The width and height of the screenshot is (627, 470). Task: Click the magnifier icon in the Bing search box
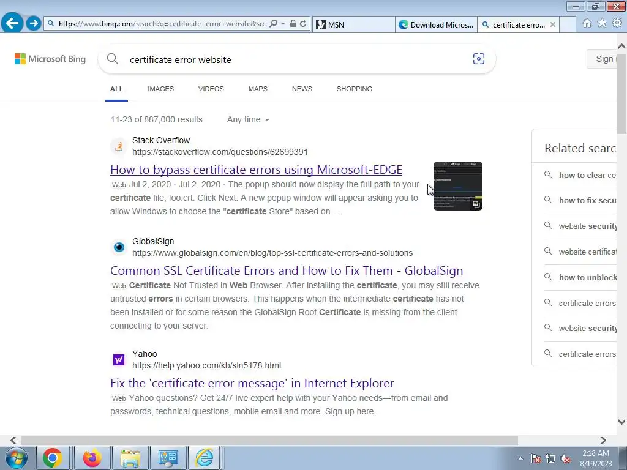coord(113,59)
